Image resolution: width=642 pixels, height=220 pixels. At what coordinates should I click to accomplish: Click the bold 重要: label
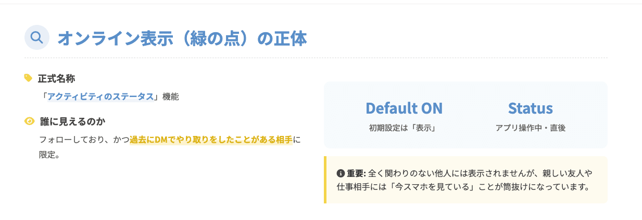point(357,173)
